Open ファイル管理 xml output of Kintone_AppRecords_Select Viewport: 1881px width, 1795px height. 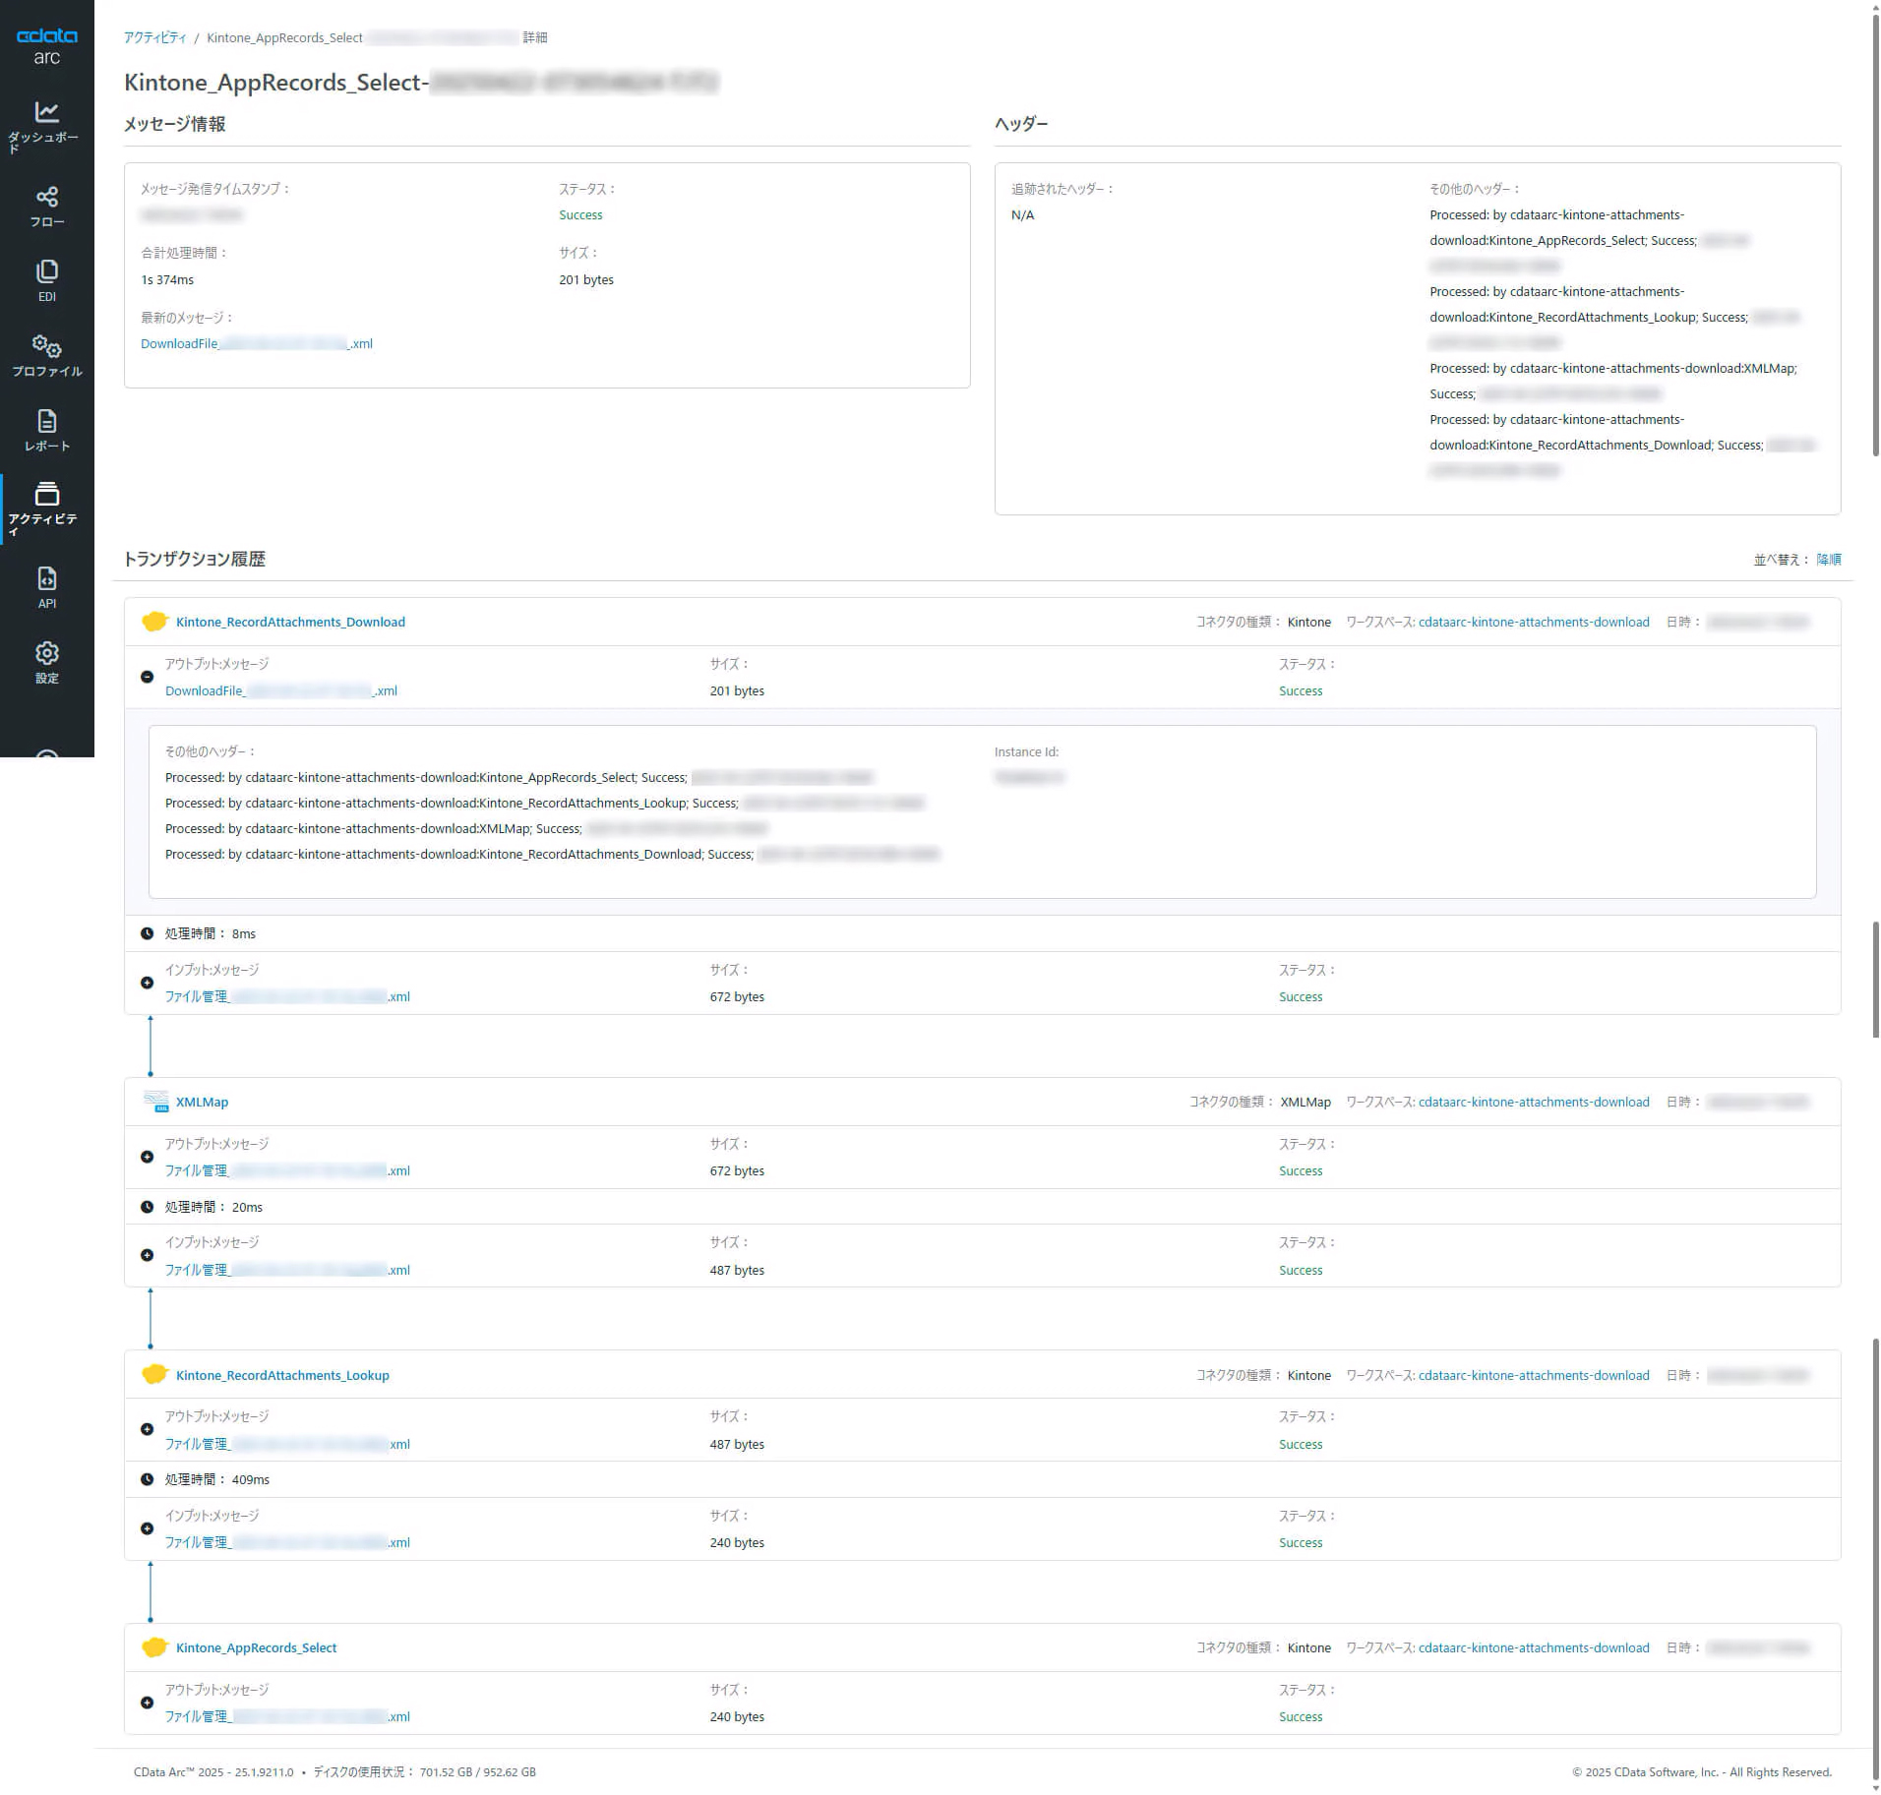pyautogui.click(x=287, y=1716)
